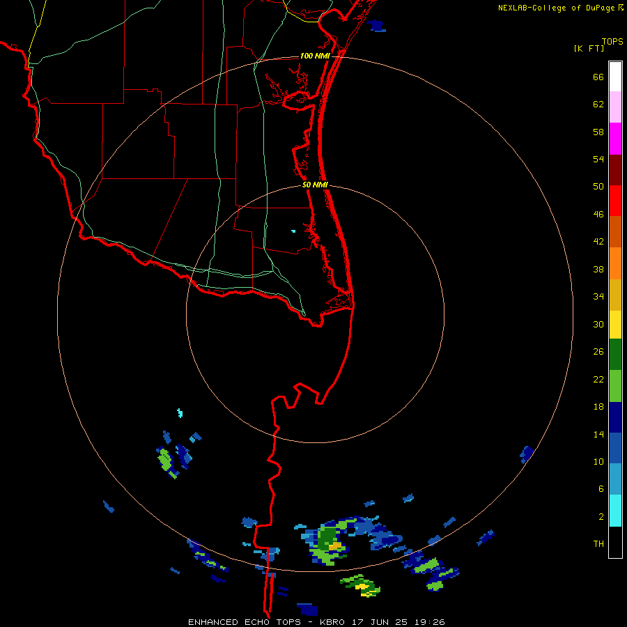Select the '58' legend value

598,132
